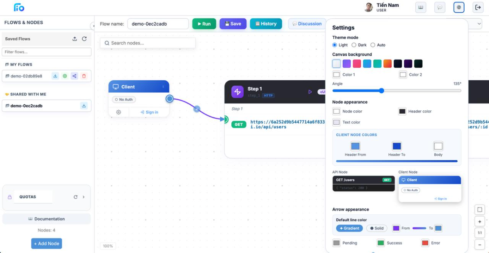
Task: Open the Discussion panel
Action: [x=307, y=24]
